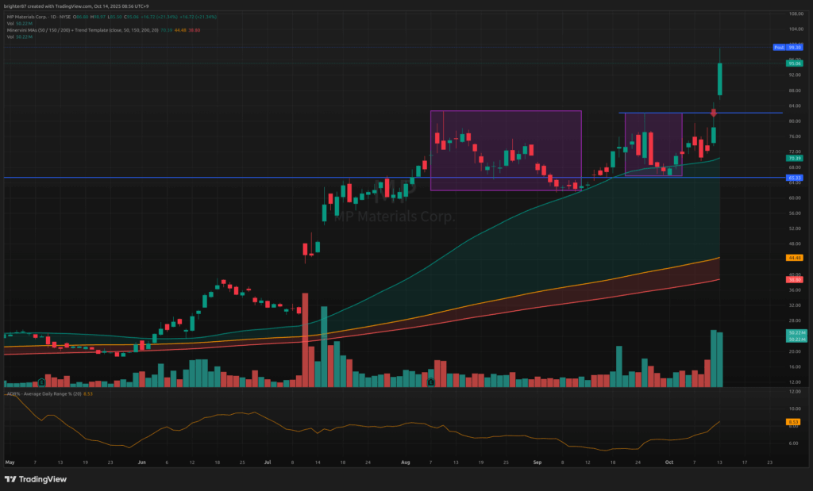Image resolution: width=813 pixels, height=491 pixels.
Task: Click the earnings marker icon in early August
Action: pyautogui.click(x=430, y=382)
